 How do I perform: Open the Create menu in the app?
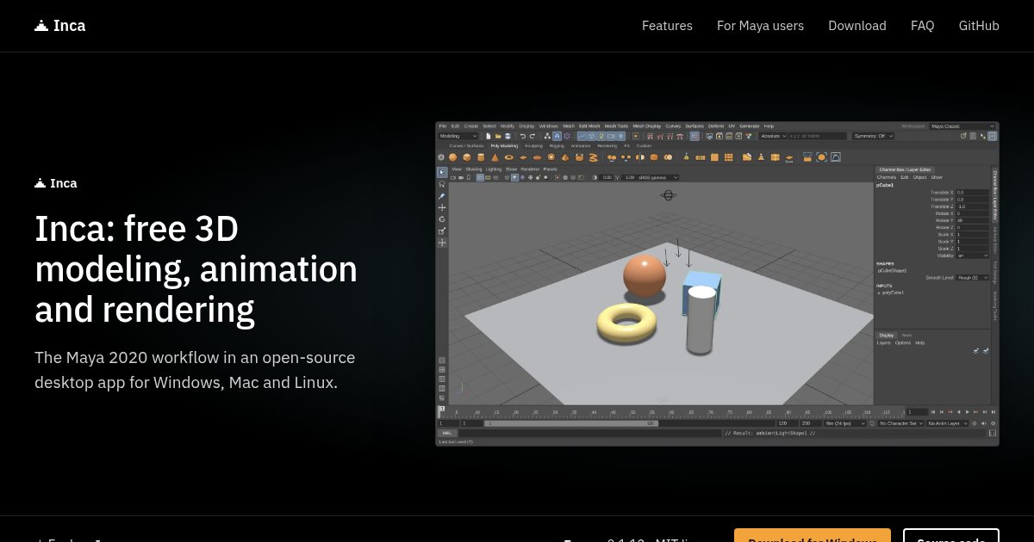pos(471,126)
